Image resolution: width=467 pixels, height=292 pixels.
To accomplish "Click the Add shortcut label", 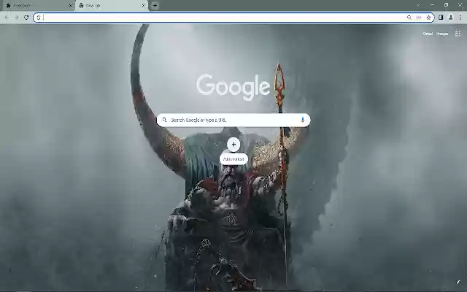I will pos(233,159).
